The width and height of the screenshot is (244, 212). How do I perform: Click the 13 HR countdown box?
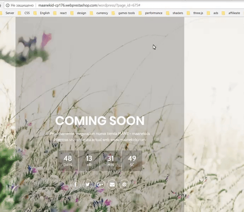coord(89,161)
